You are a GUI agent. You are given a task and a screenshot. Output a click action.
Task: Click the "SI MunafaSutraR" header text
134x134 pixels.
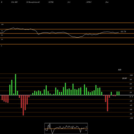coord(33,2)
